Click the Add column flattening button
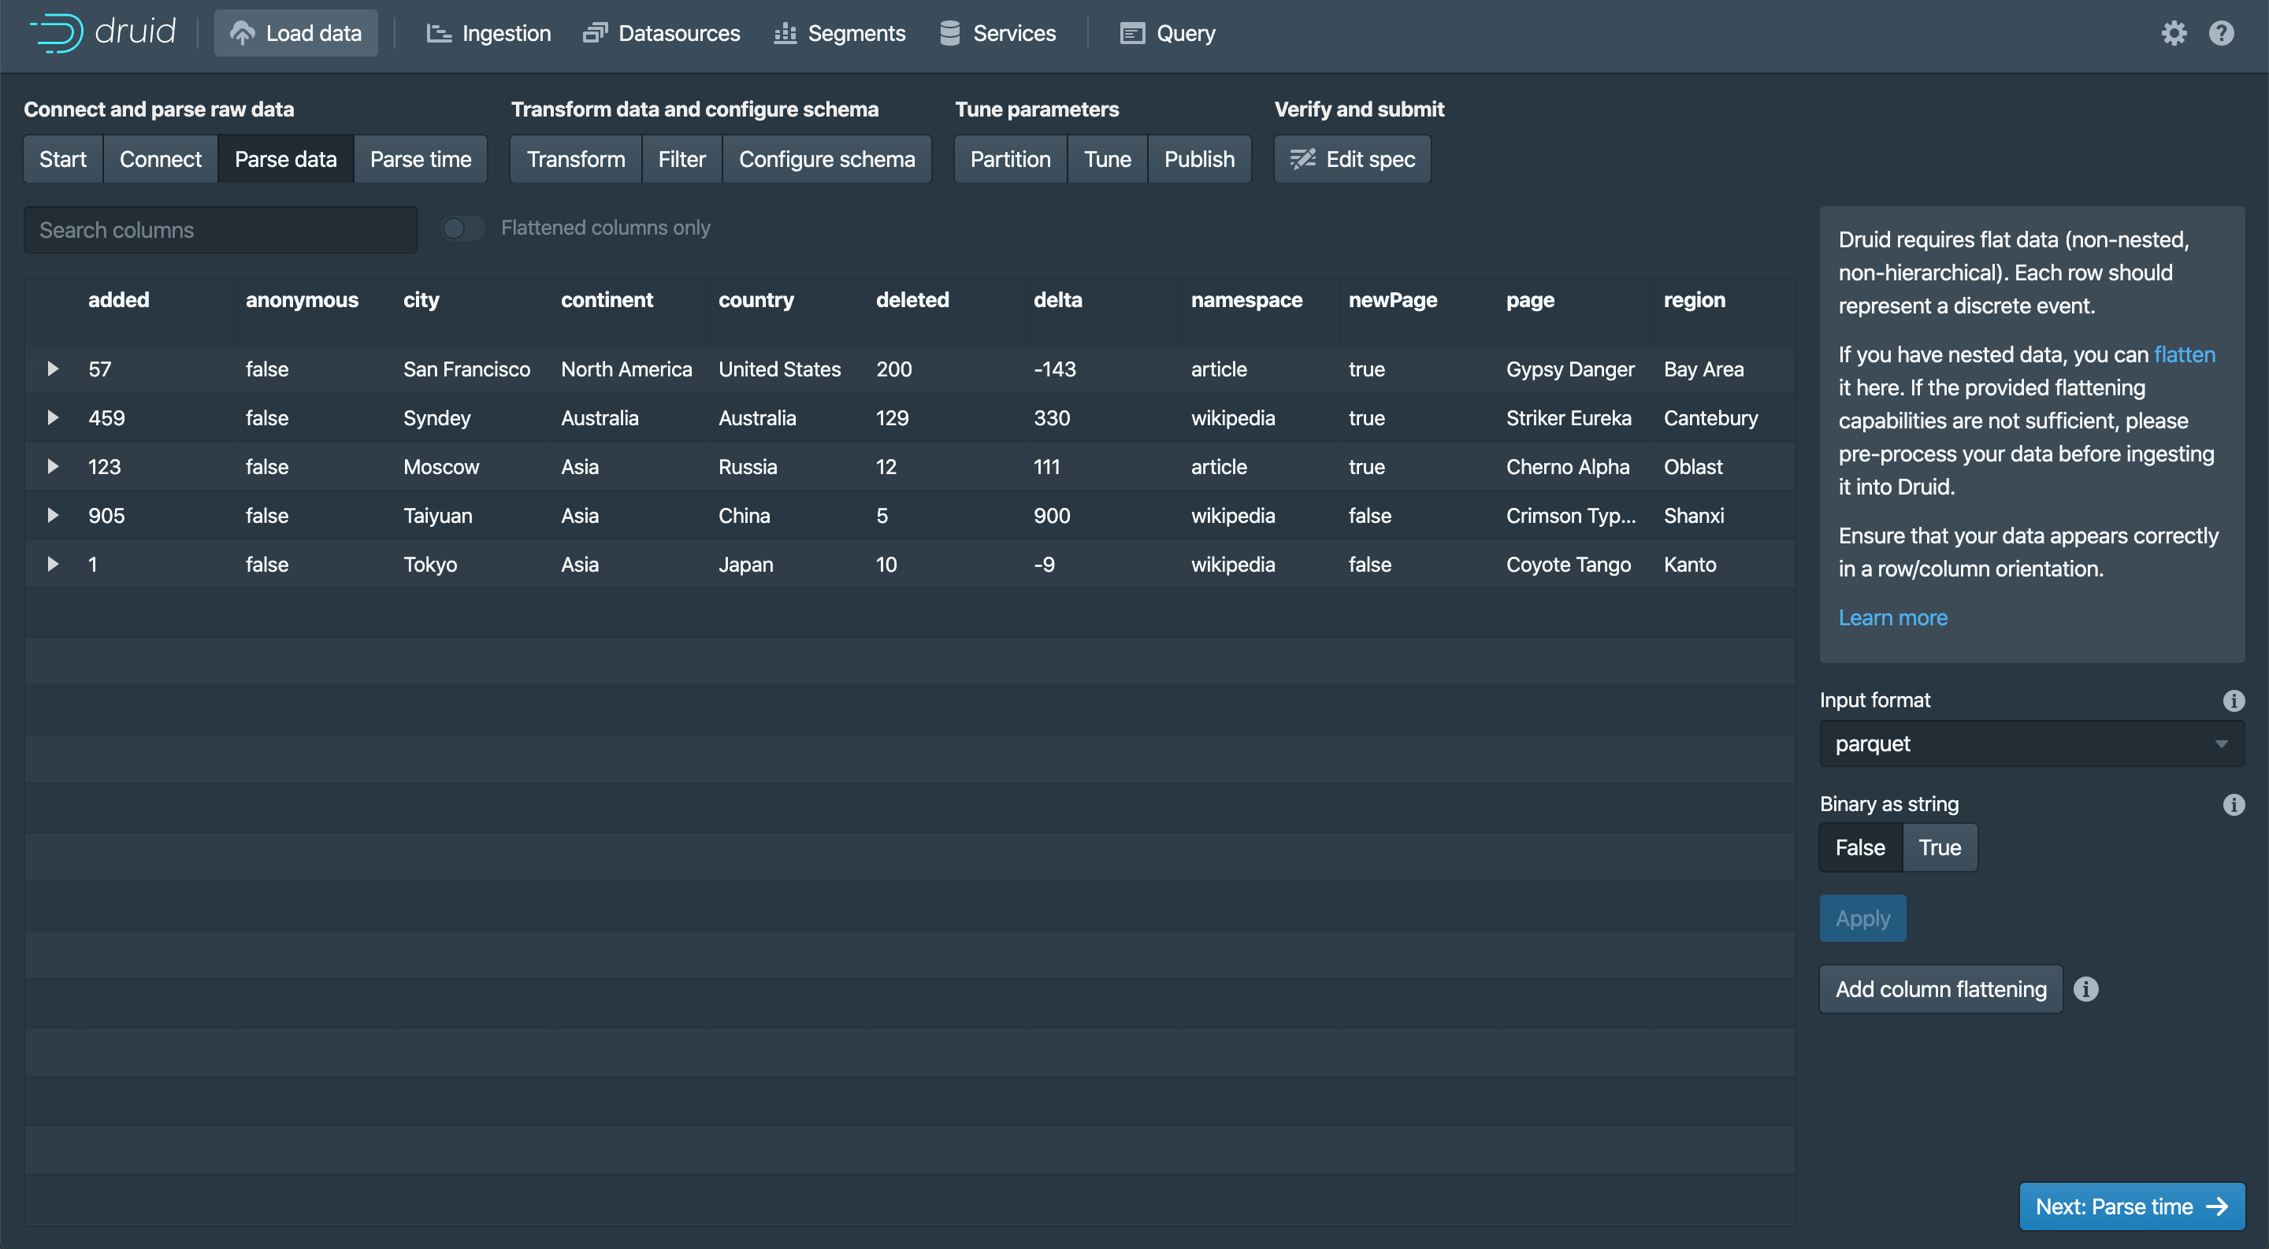The width and height of the screenshot is (2269, 1249). 1940,989
